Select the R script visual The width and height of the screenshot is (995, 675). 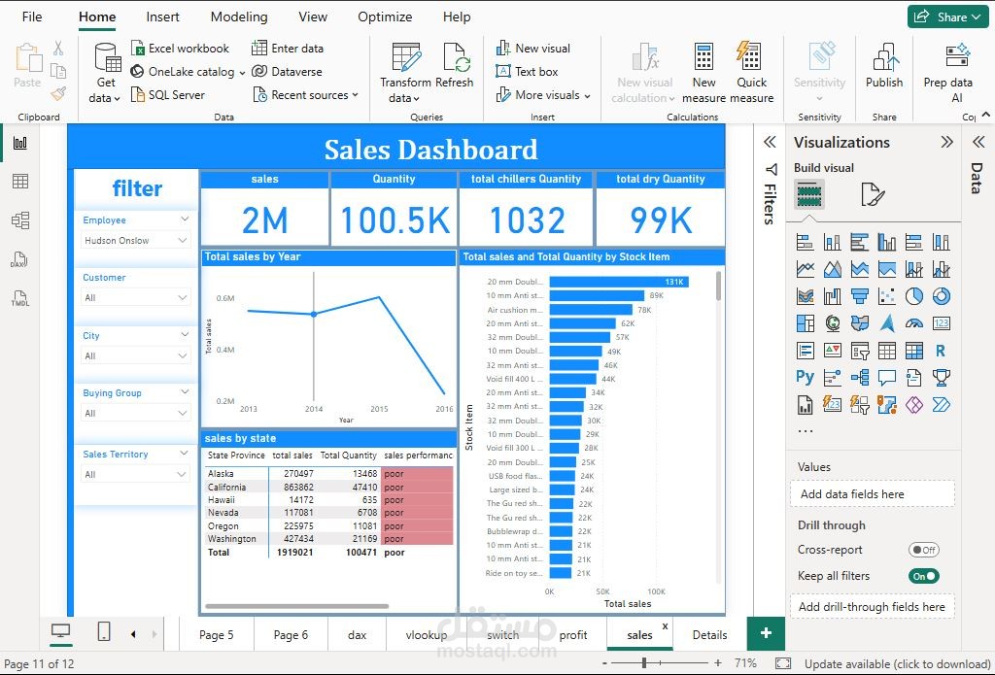[x=941, y=351]
